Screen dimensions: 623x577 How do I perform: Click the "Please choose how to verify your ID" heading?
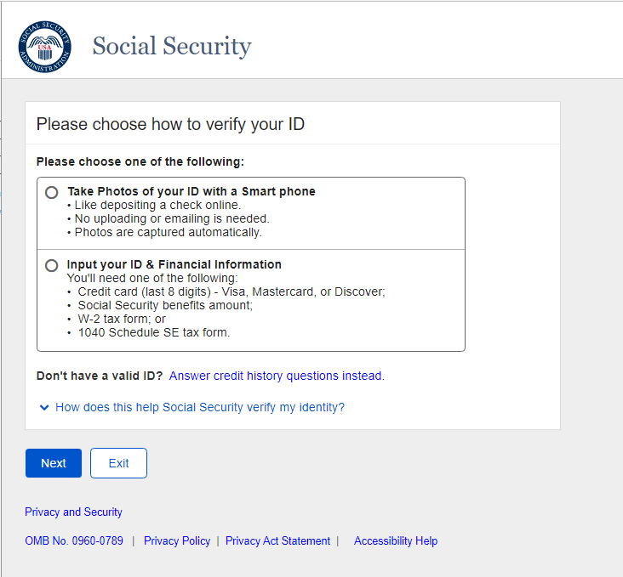pyautogui.click(x=170, y=124)
